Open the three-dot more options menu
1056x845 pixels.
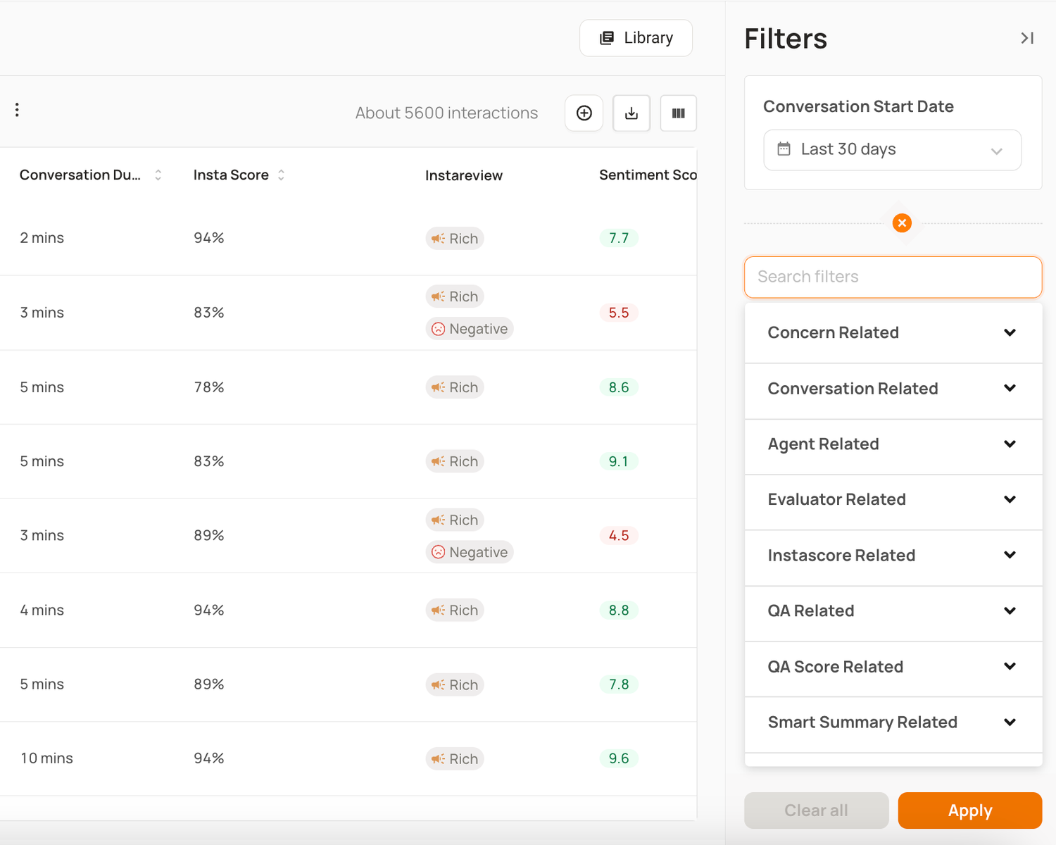pos(17,110)
